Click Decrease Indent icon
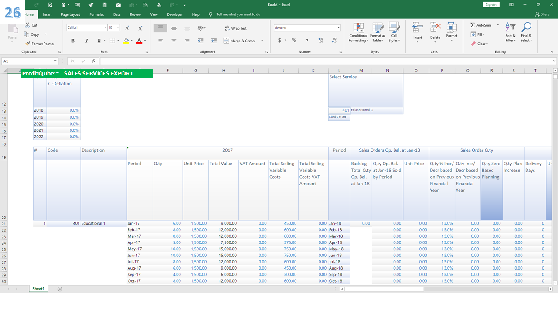The image size is (558, 314). click(x=201, y=41)
